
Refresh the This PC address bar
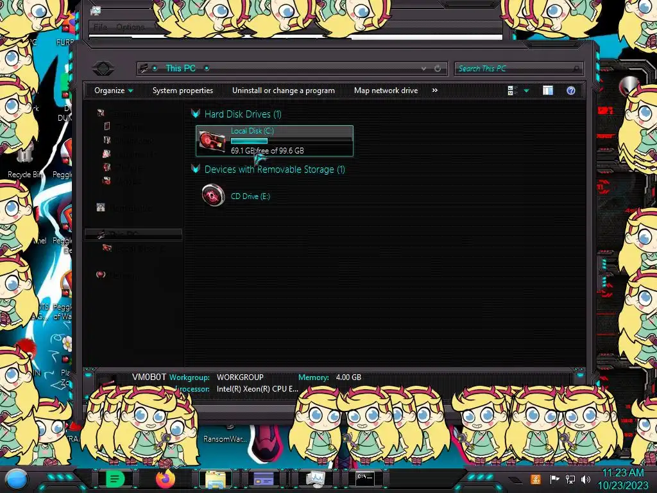tap(438, 68)
